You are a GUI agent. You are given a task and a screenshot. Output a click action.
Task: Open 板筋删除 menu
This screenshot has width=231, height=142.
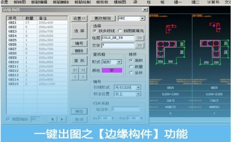click(61, 2)
